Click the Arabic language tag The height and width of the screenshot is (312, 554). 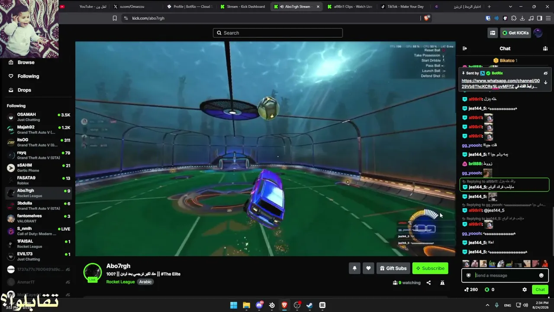click(145, 282)
